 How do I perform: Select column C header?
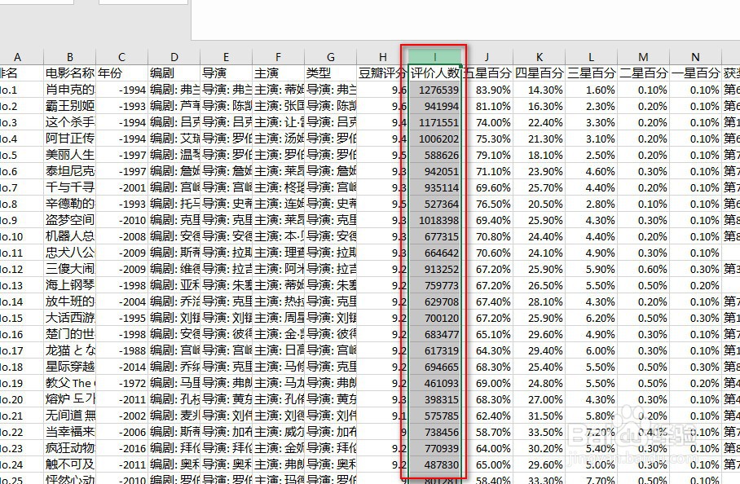[x=121, y=57]
